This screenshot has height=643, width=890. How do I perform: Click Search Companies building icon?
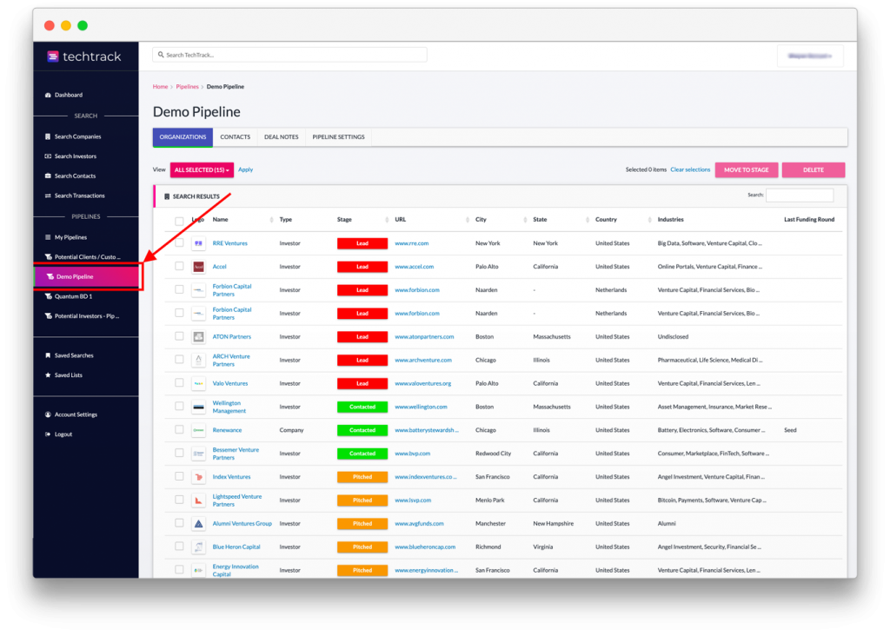pos(48,136)
